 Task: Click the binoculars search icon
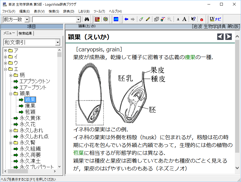coord(87,19)
